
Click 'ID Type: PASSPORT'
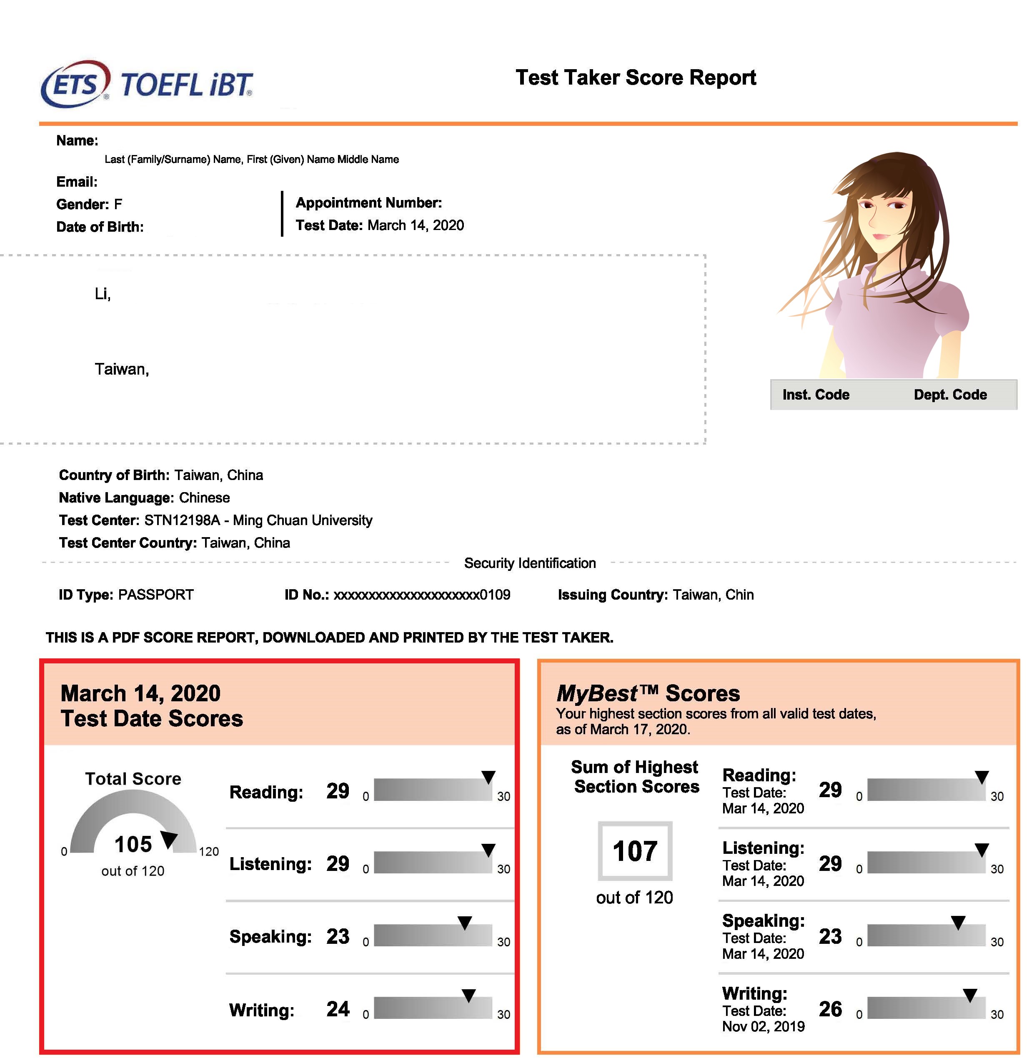click(126, 594)
